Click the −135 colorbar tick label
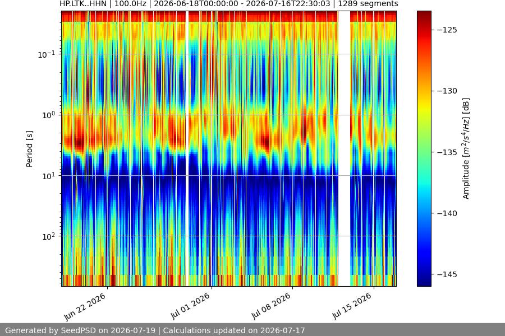505x336 pixels. click(447, 152)
